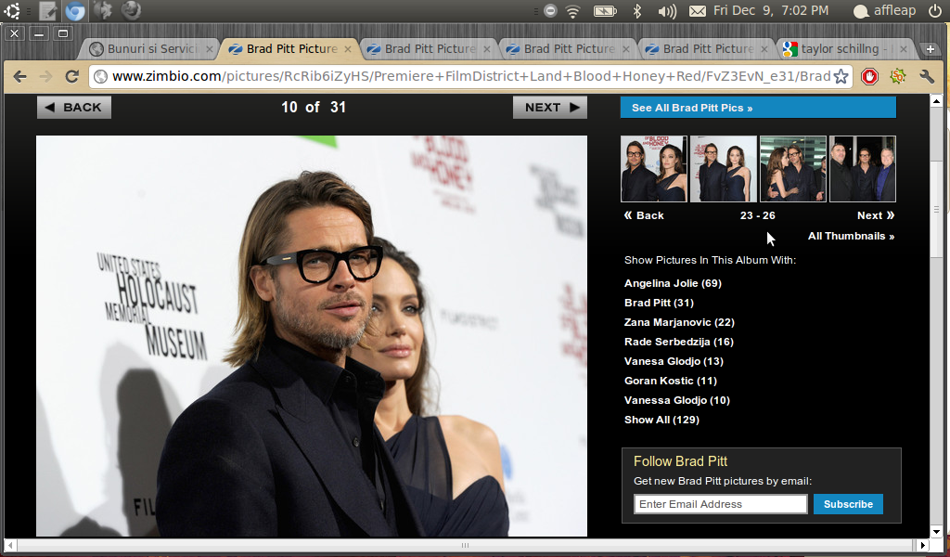This screenshot has height=557, width=950.
Task: Open All Thumbnails link
Action: tap(852, 237)
